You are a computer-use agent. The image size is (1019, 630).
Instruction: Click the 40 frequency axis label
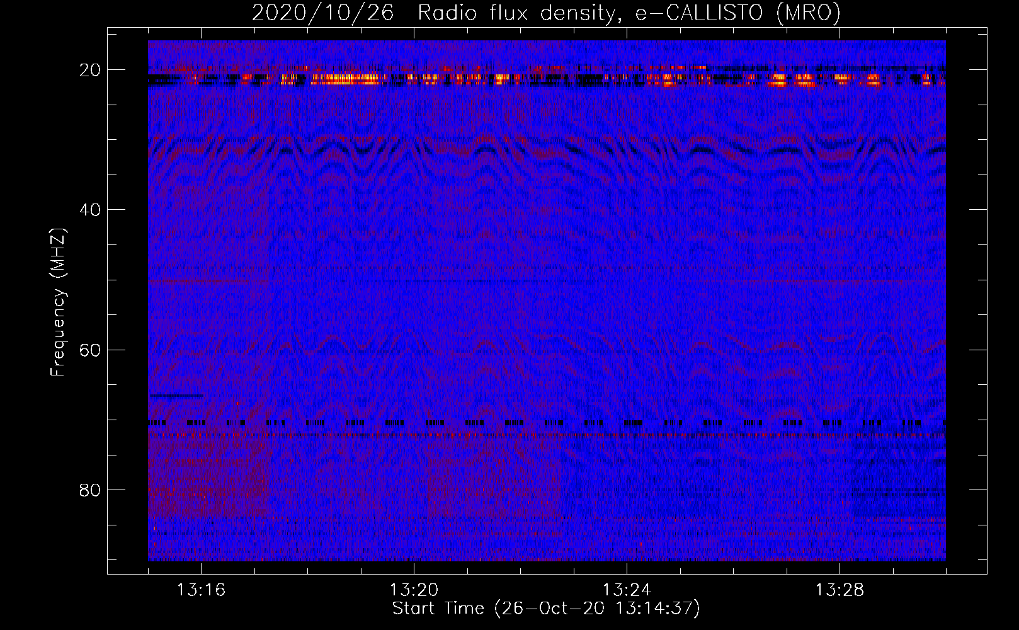pyautogui.click(x=90, y=210)
